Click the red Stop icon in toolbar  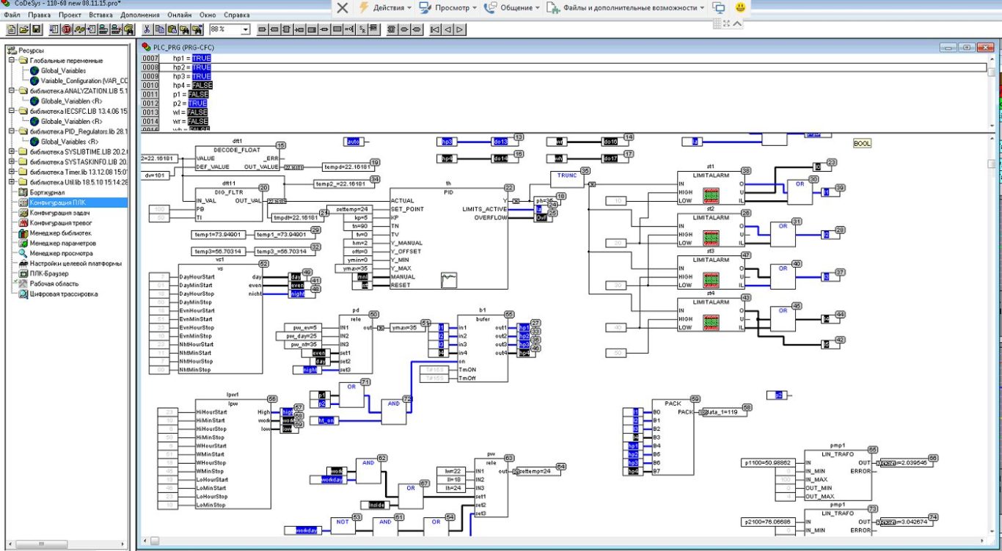point(66,29)
